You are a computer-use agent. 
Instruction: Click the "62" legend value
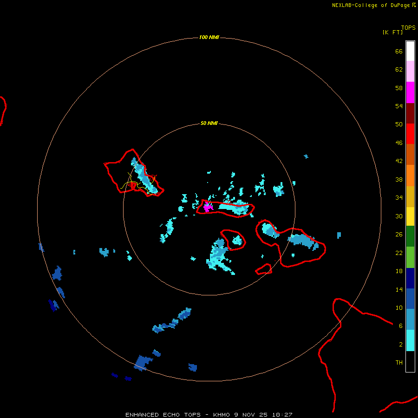point(399,70)
